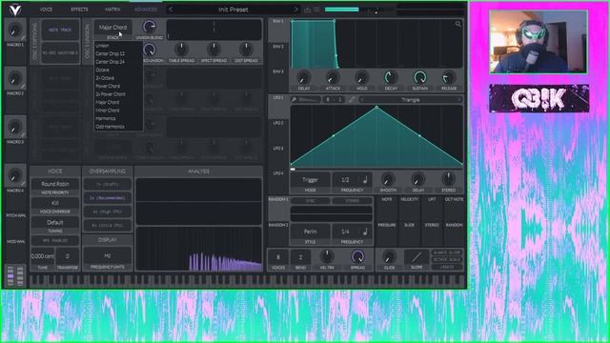Select 1x (Draft) oversampling
This screenshot has height=343, width=610.
pyautogui.click(x=108, y=184)
